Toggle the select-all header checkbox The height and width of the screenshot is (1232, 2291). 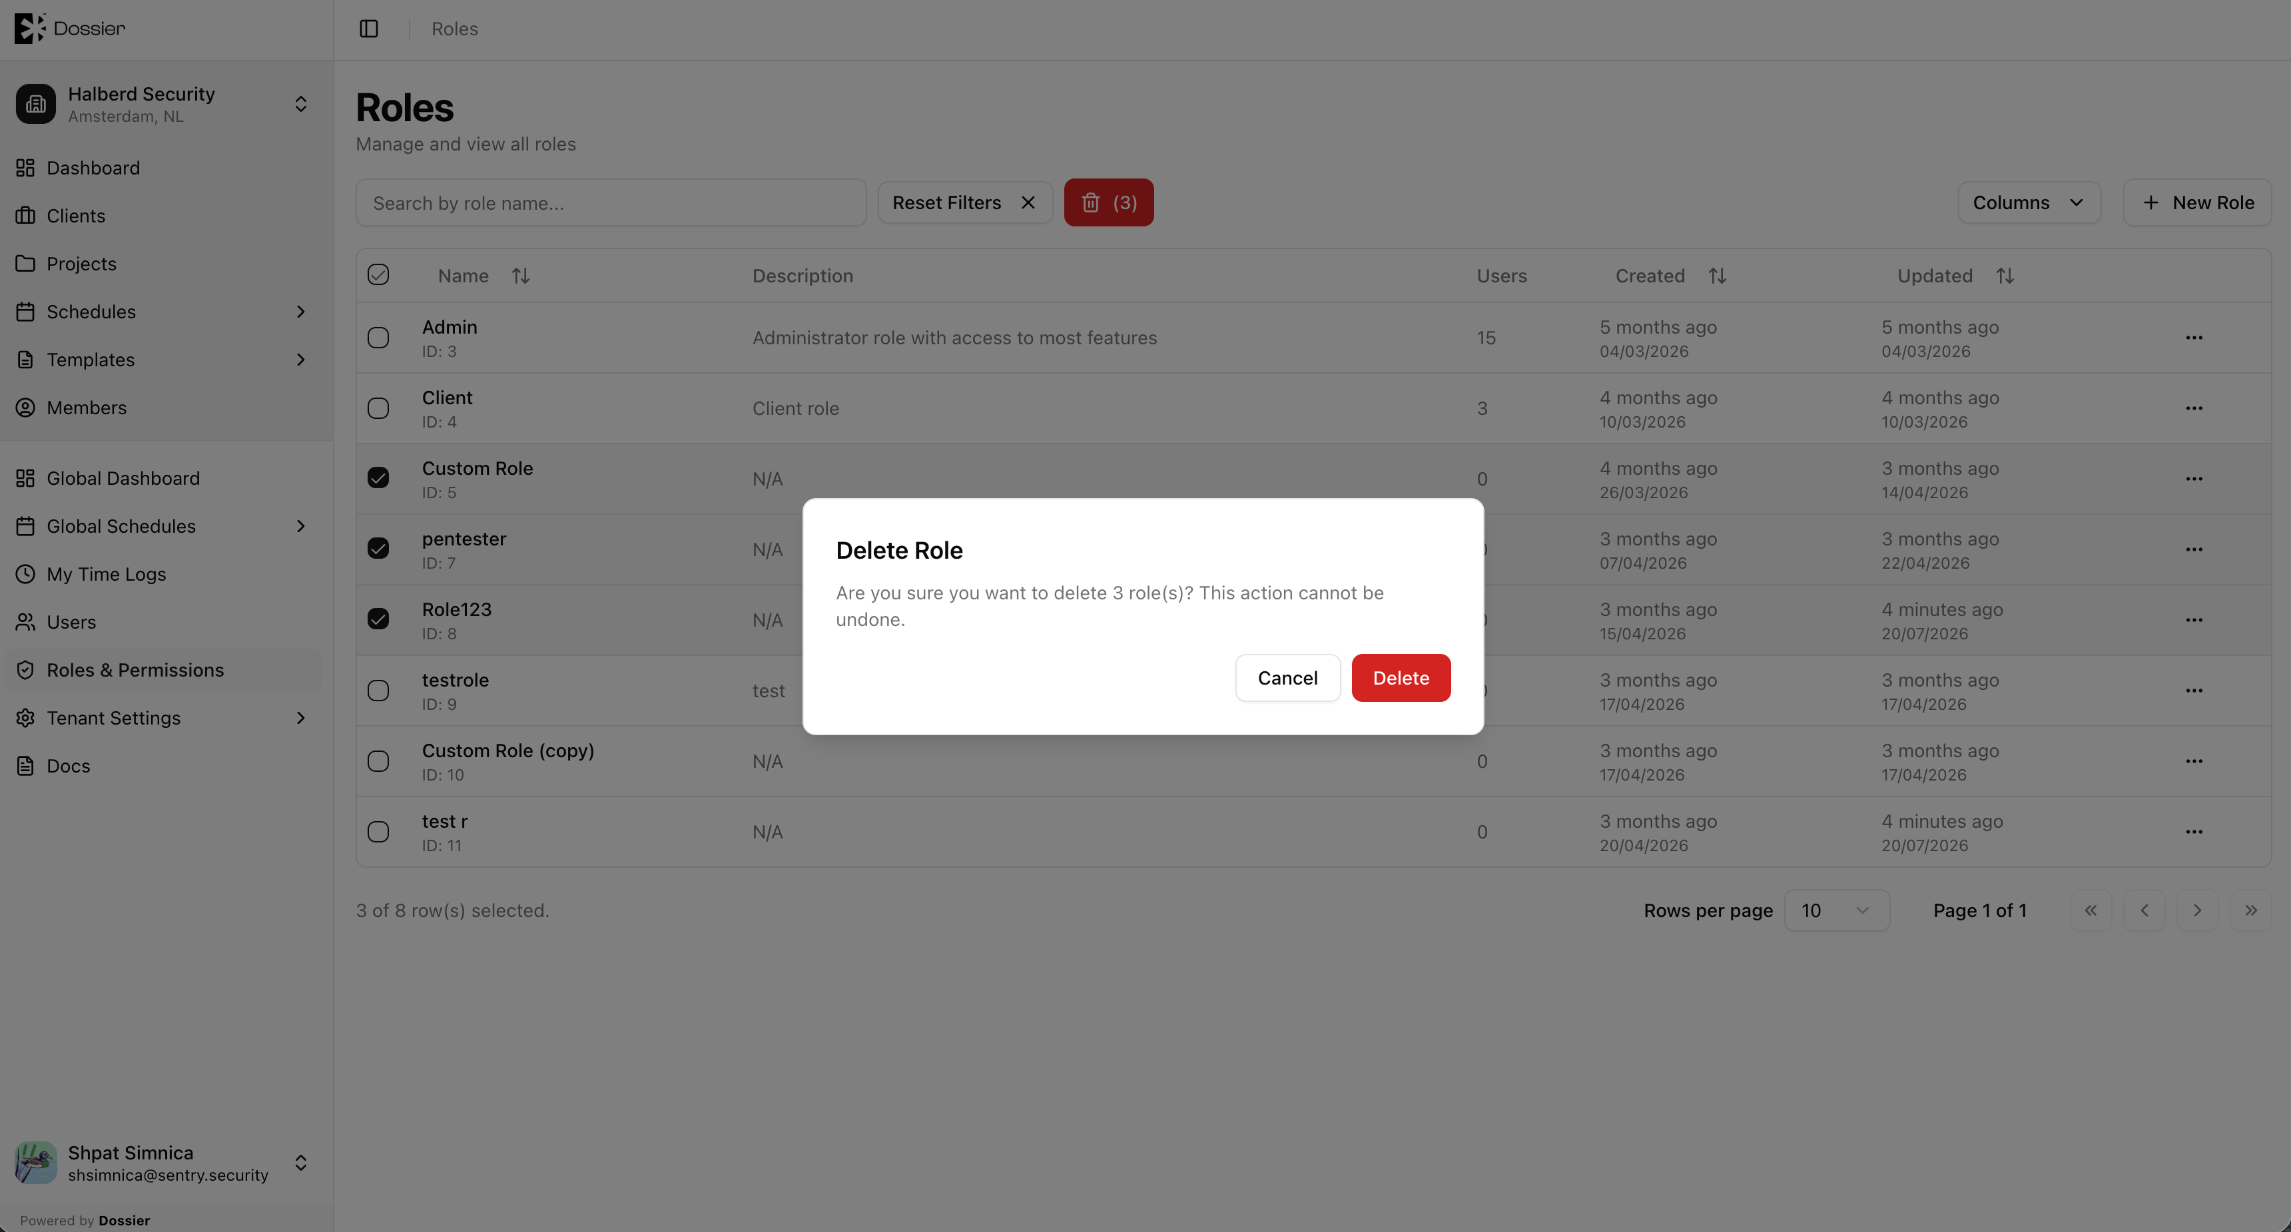click(378, 275)
